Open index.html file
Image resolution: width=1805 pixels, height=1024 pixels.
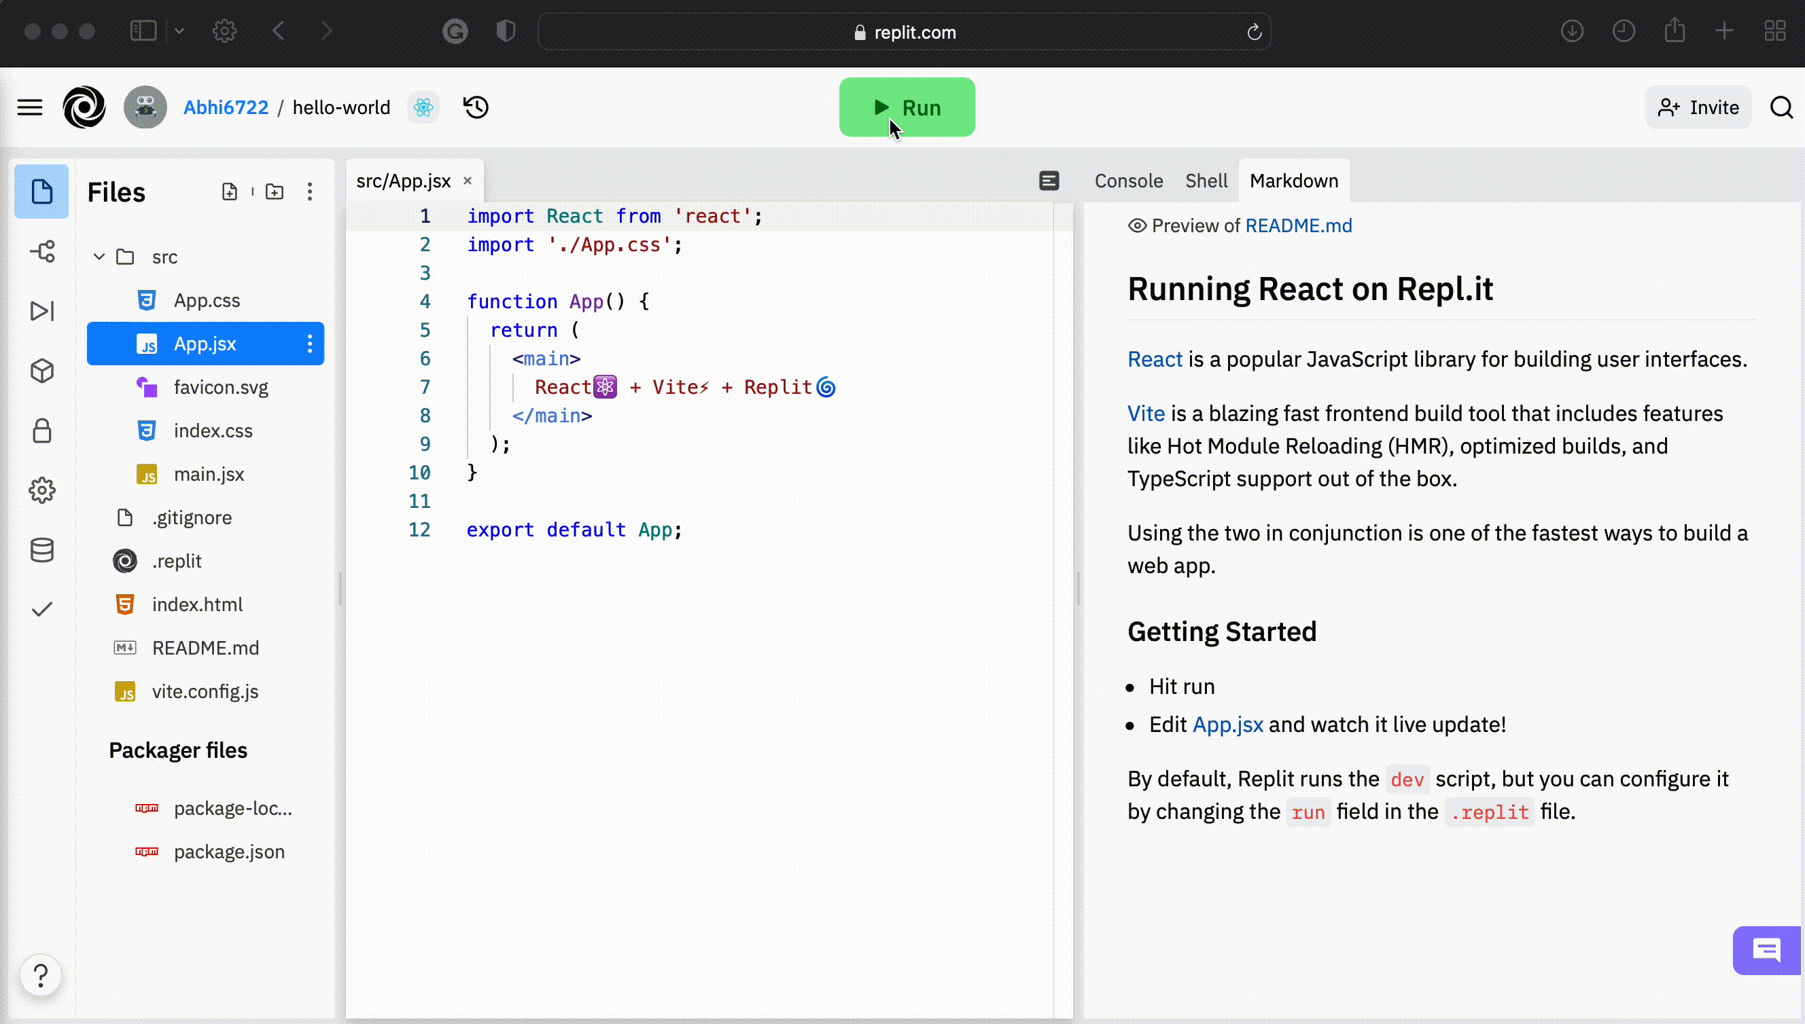click(x=205, y=605)
